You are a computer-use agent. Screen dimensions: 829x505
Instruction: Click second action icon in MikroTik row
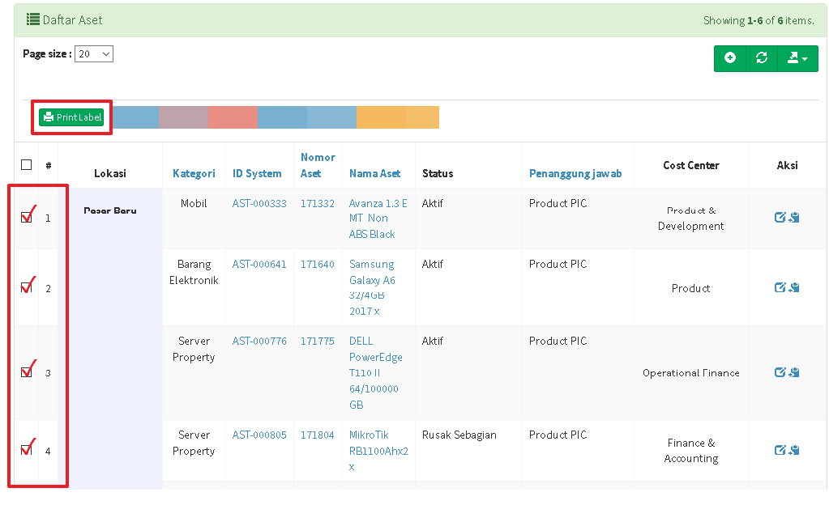(795, 450)
